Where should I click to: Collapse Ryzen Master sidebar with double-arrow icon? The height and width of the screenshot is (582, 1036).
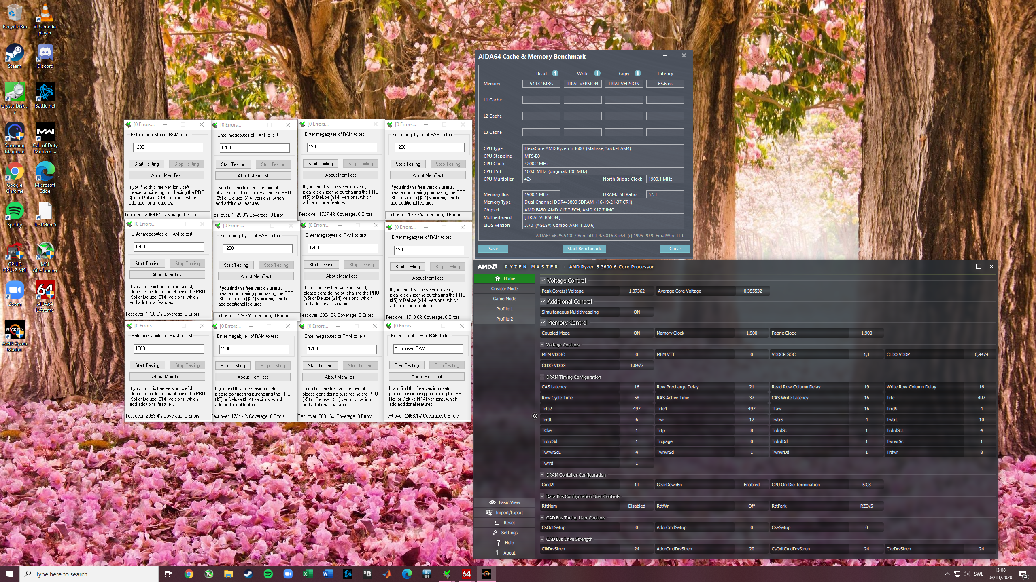(x=535, y=416)
